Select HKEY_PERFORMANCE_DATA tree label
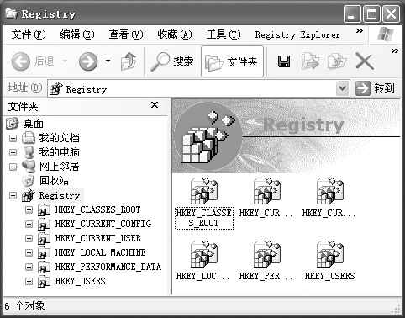Image resolution: width=405 pixels, height=318 pixels. tap(108, 267)
